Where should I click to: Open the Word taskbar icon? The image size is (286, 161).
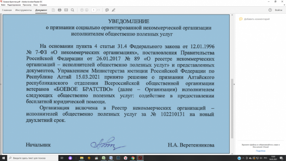(x=111, y=158)
